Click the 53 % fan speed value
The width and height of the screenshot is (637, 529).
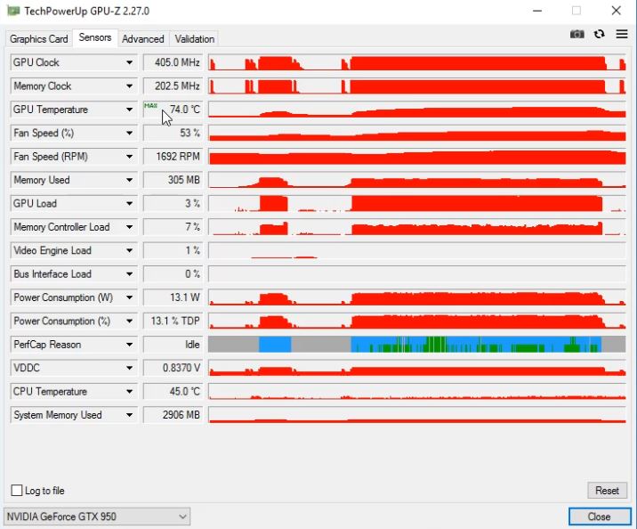coord(173,133)
